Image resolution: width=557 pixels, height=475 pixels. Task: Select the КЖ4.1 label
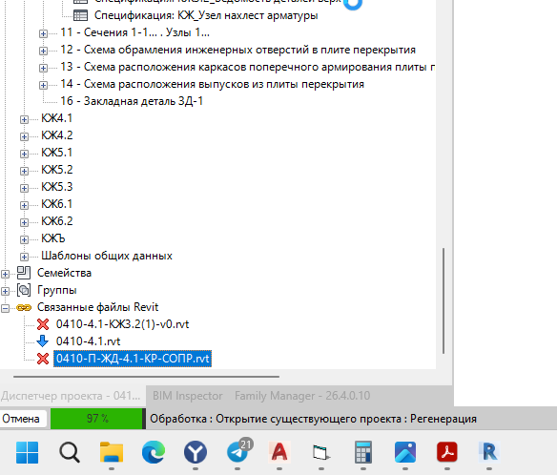click(x=57, y=118)
